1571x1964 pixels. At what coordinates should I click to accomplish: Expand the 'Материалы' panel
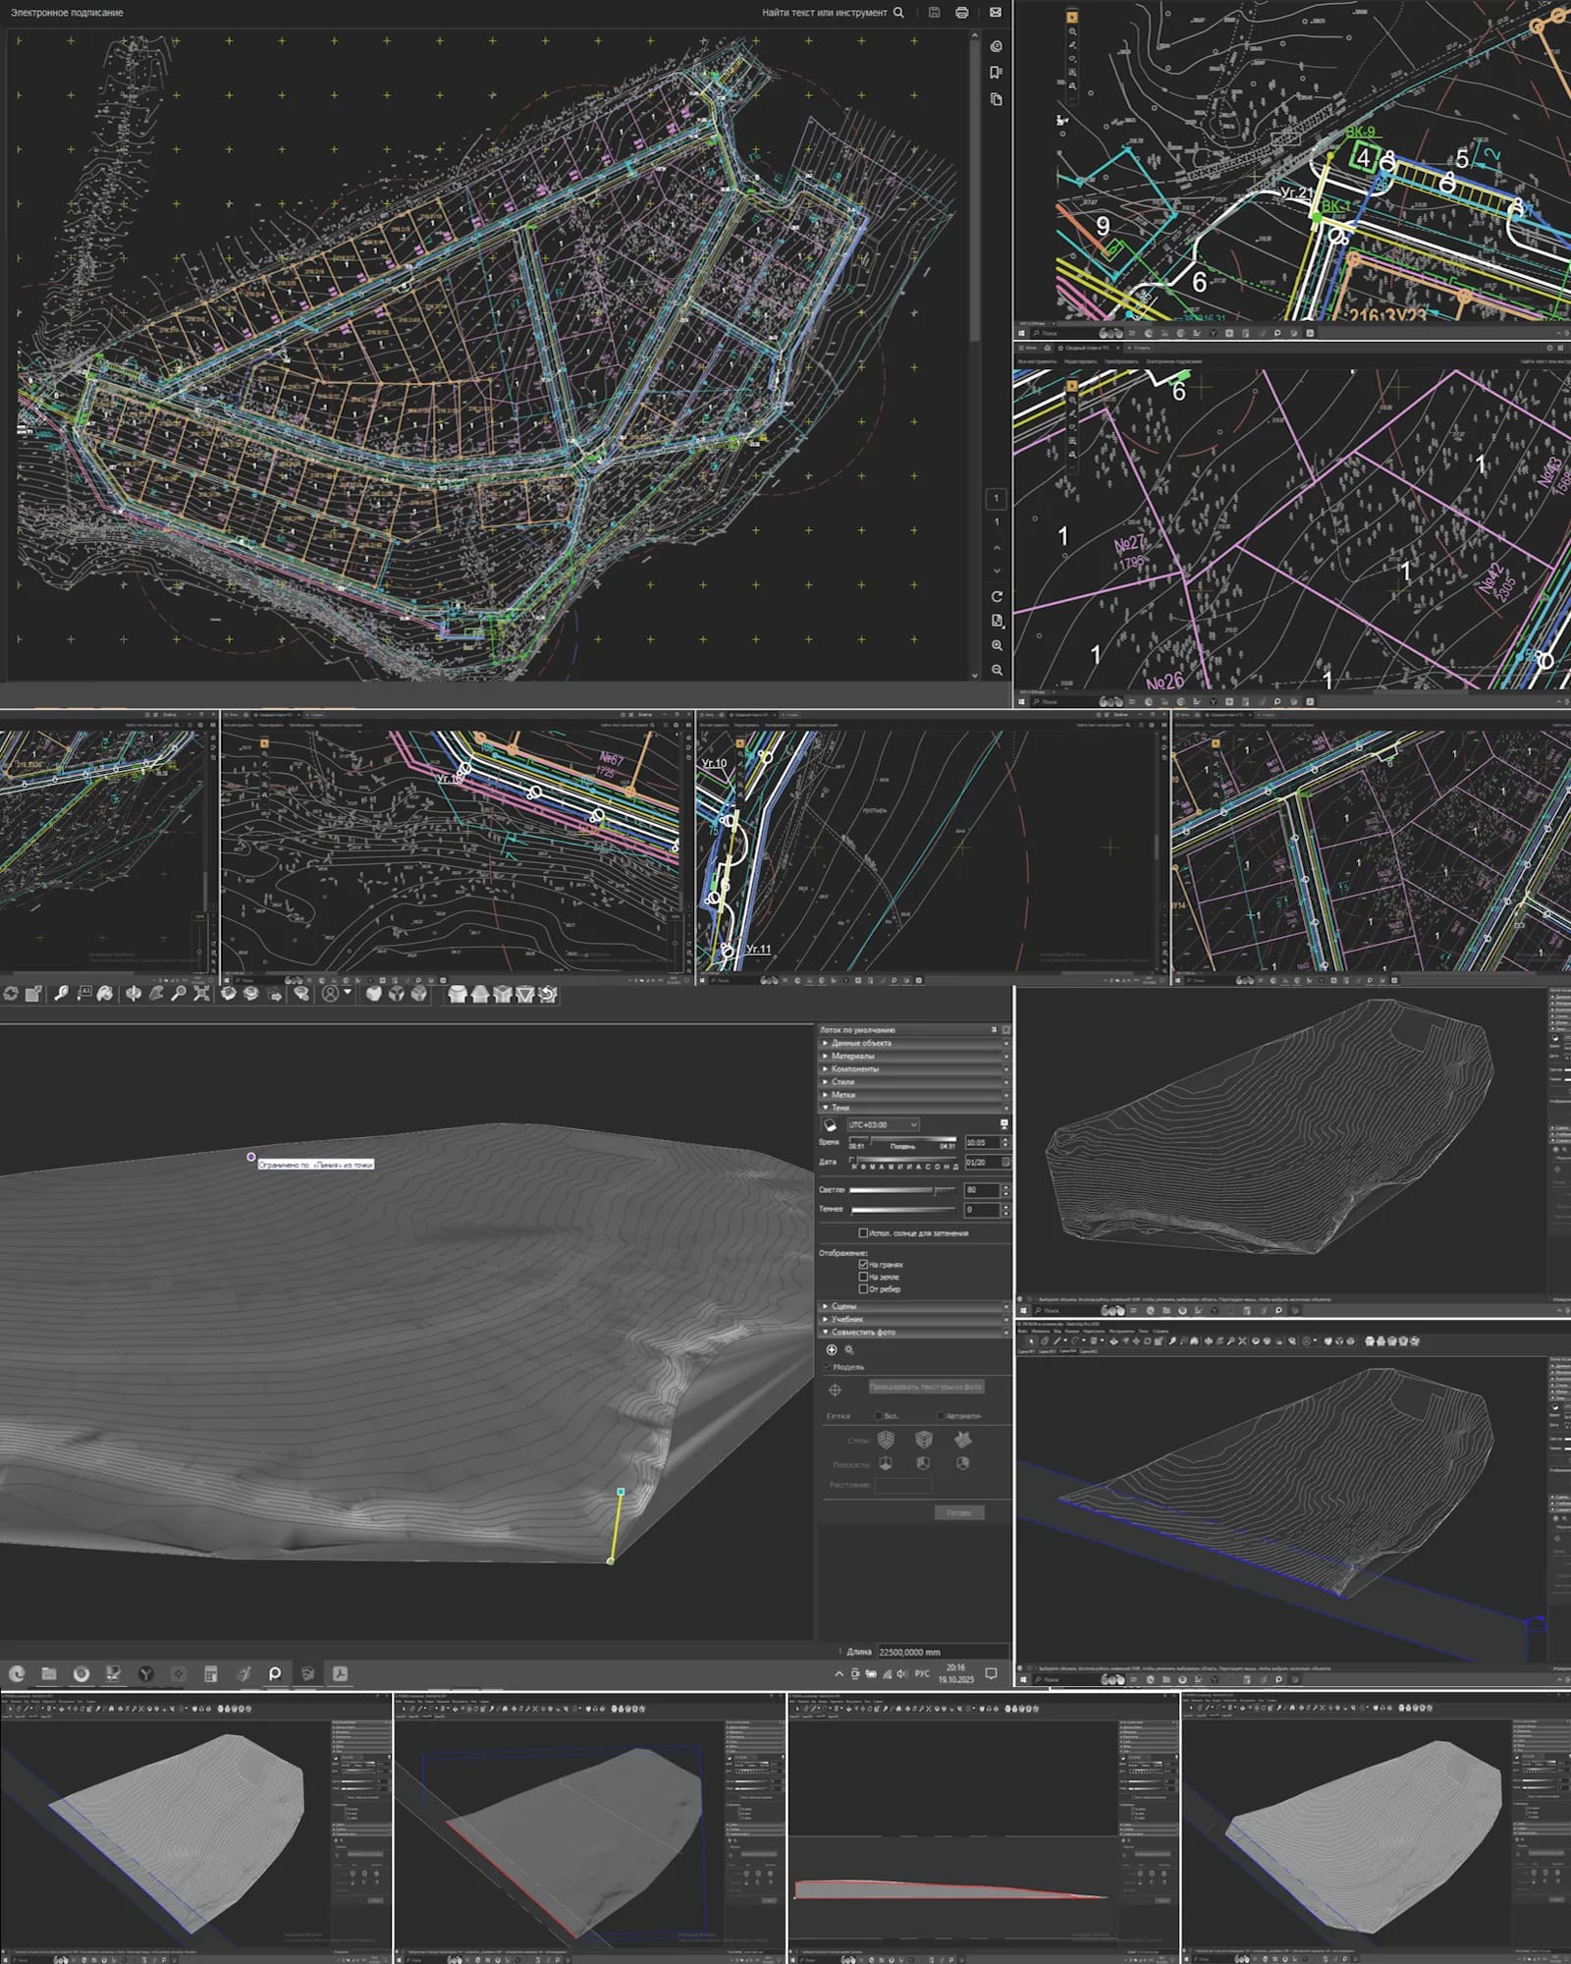click(915, 1056)
